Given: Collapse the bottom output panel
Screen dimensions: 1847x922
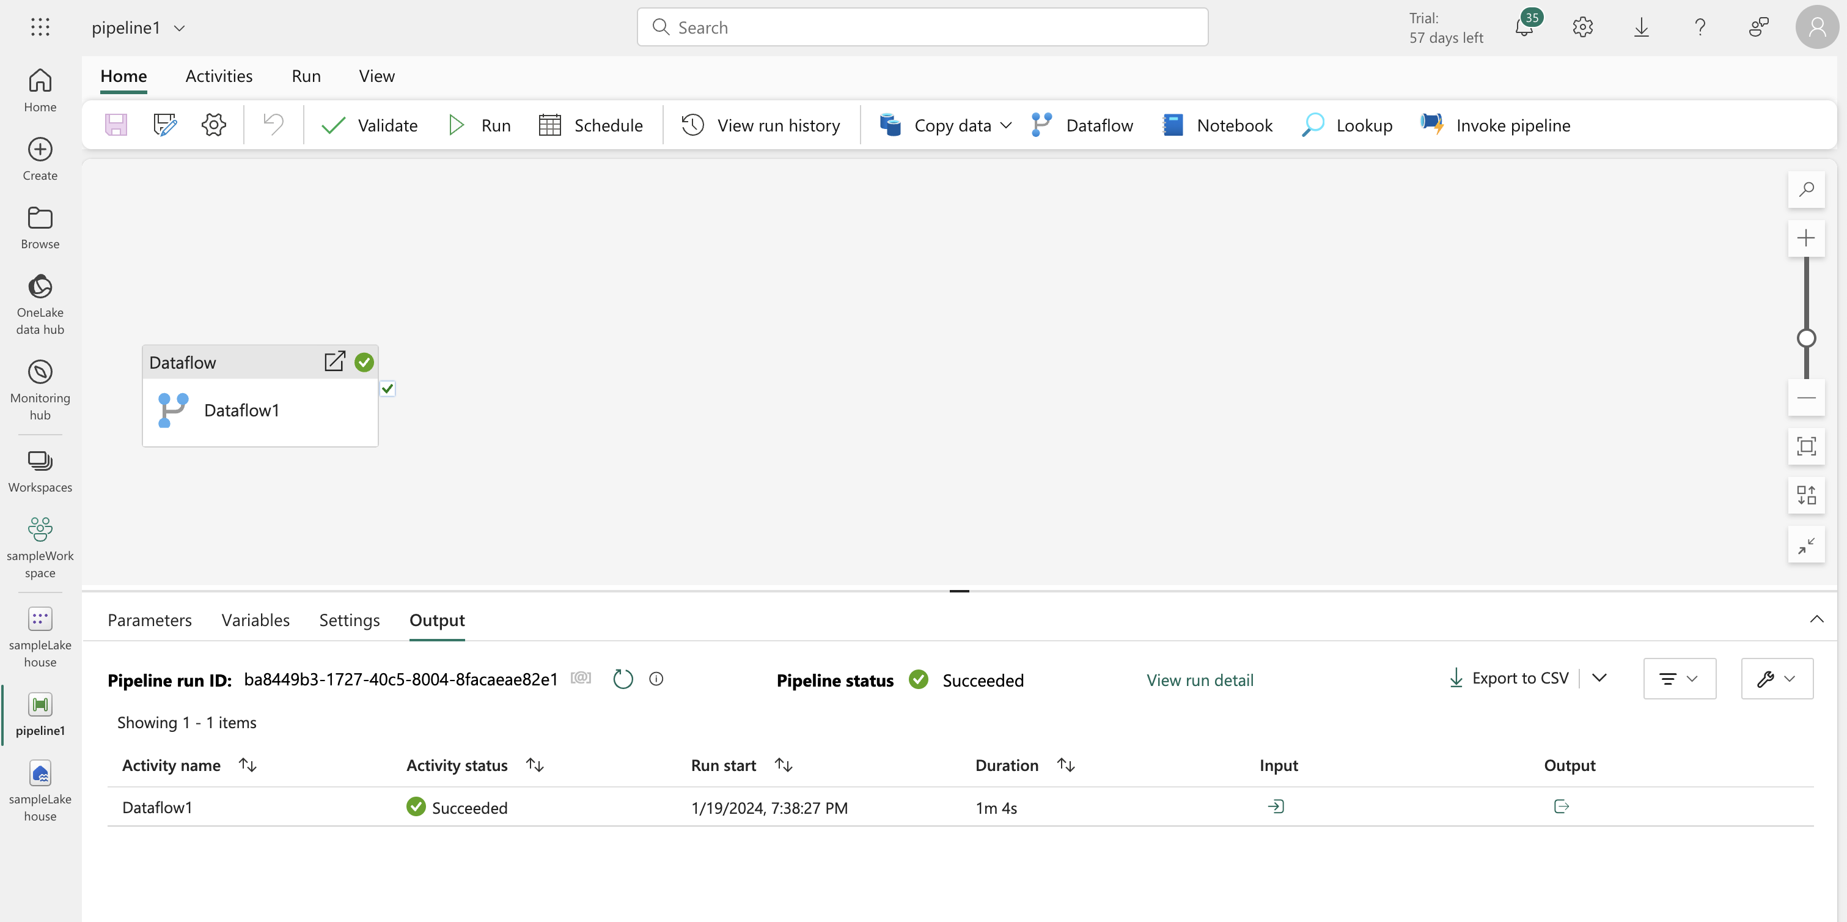Looking at the screenshot, I should (1816, 619).
